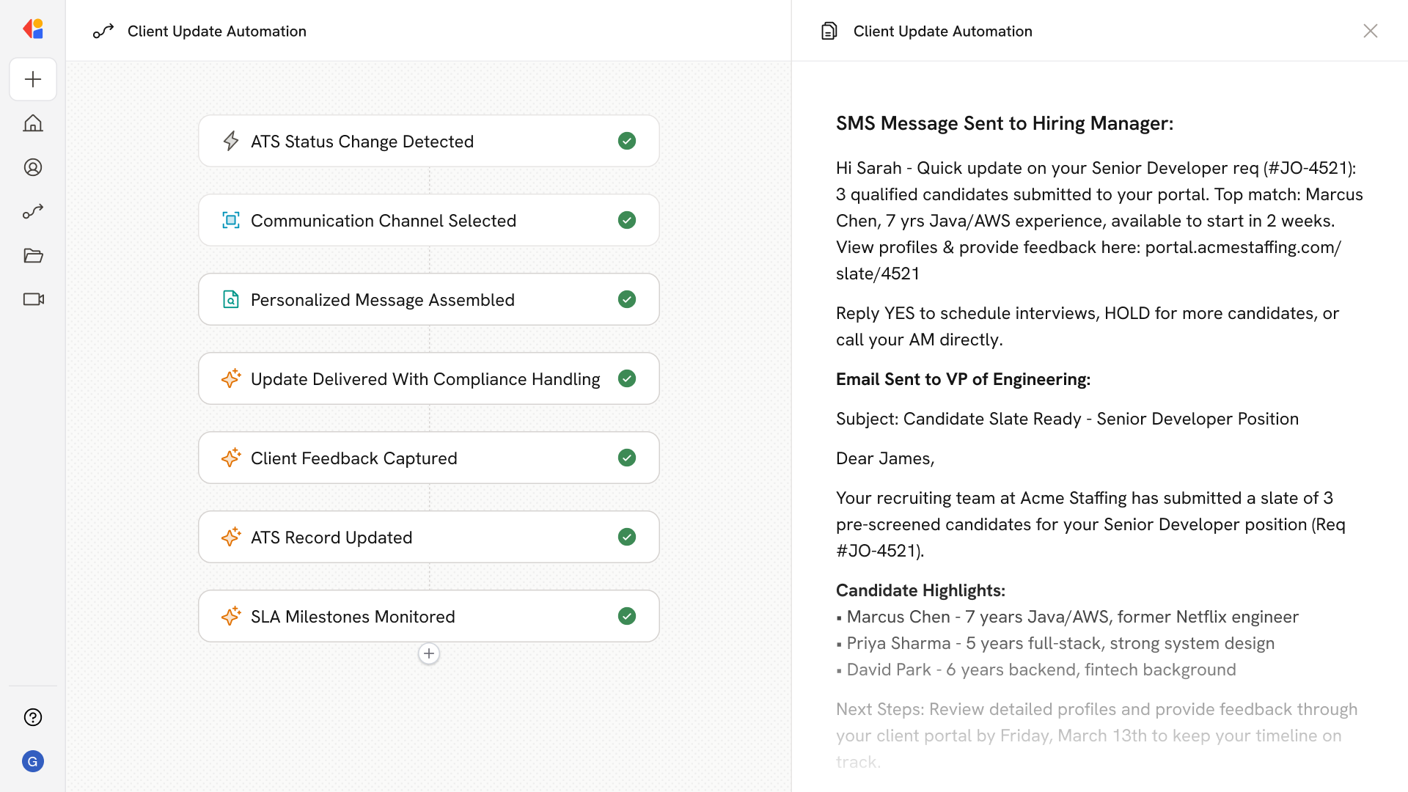The height and width of the screenshot is (792, 1408).
Task: Click the sparkle icon on SLA Milestones Monitored
Action: pos(231,616)
